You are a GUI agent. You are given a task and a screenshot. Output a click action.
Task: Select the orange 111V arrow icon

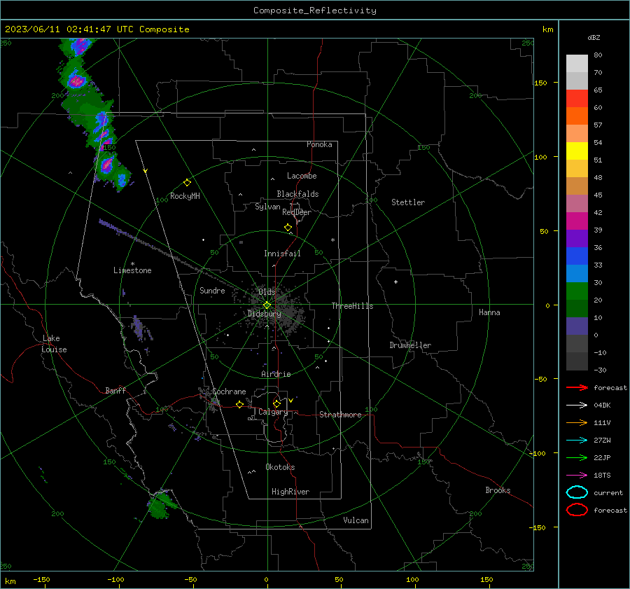pos(577,422)
